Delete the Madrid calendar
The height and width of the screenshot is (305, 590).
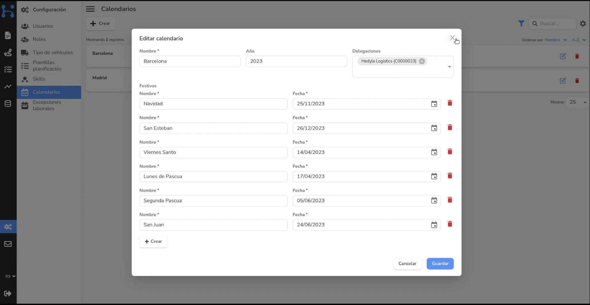point(577,80)
